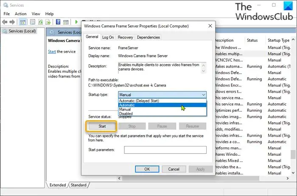
Task: Select the 'Performs man...' service row
Action: pyautogui.click(x=253, y=148)
